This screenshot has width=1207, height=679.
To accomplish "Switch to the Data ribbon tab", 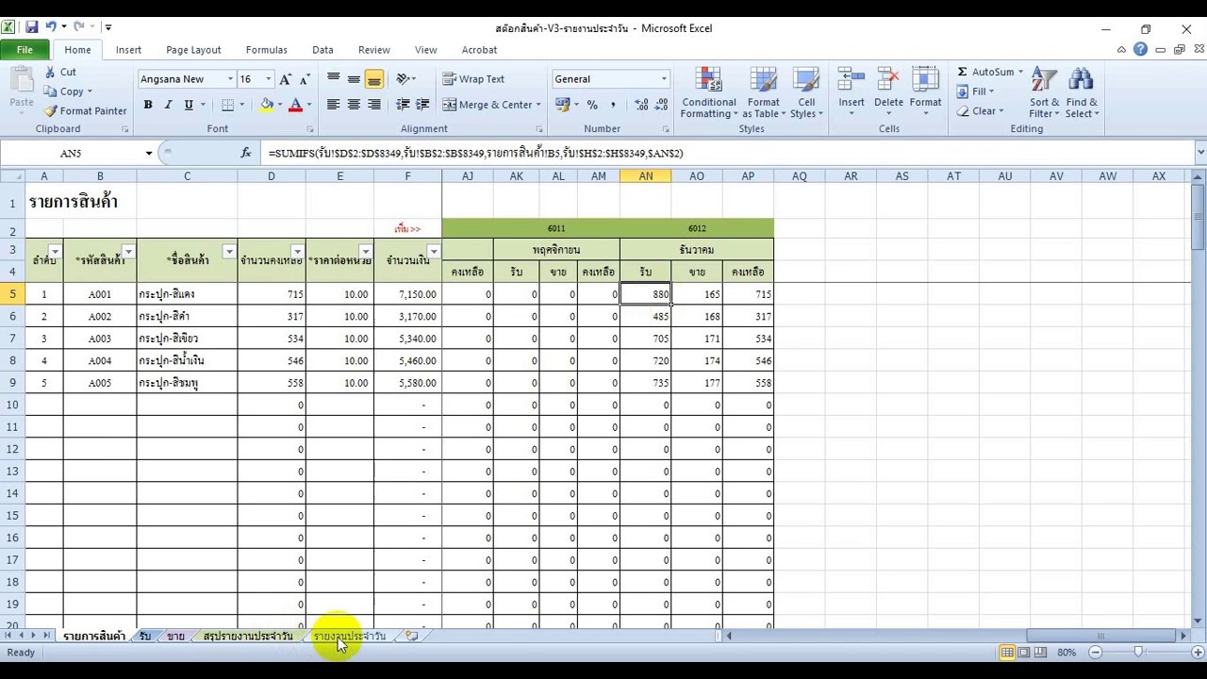I will pyautogui.click(x=322, y=50).
